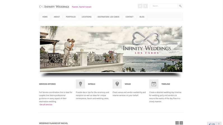Follow the See all services link

tap(46, 105)
